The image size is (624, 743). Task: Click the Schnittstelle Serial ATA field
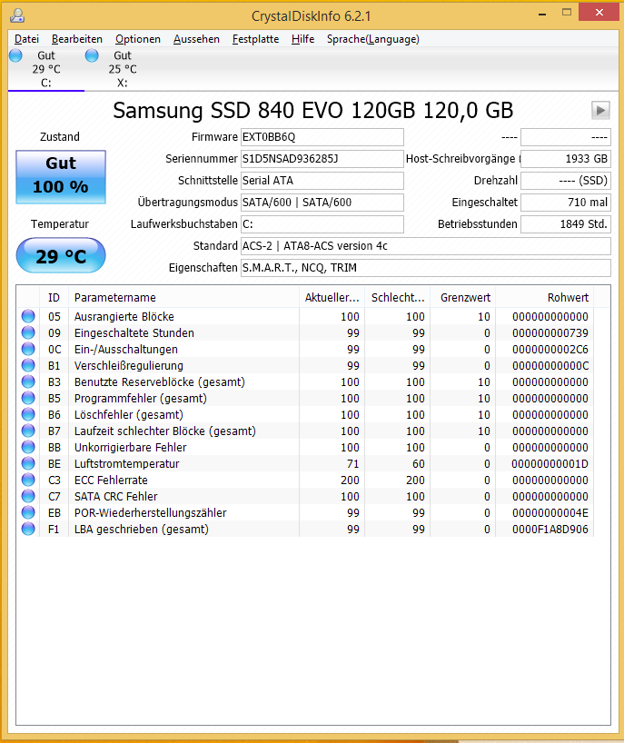tap(322, 181)
